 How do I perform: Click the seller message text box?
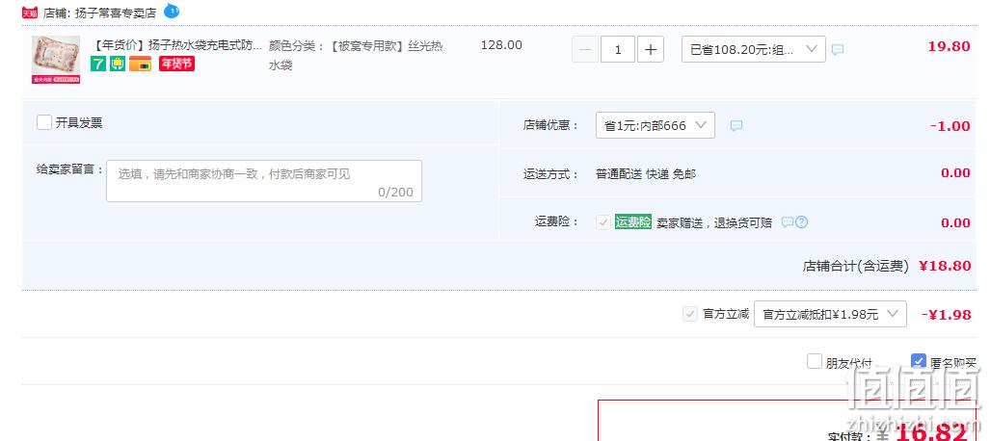[x=264, y=181]
